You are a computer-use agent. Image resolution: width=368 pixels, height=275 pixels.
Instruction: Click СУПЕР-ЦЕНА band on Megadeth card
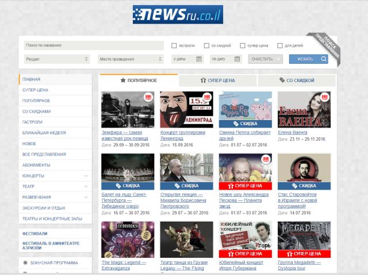(304, 254)
